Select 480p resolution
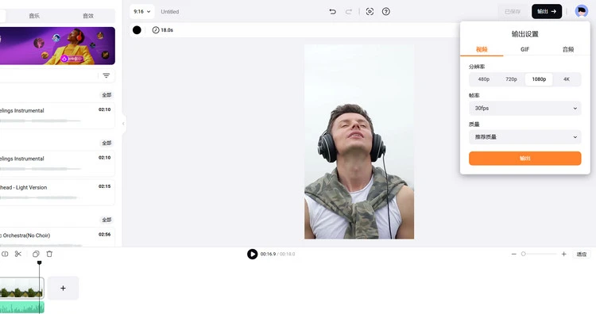Viewport: 596px width, 314px height. point(483,79)
